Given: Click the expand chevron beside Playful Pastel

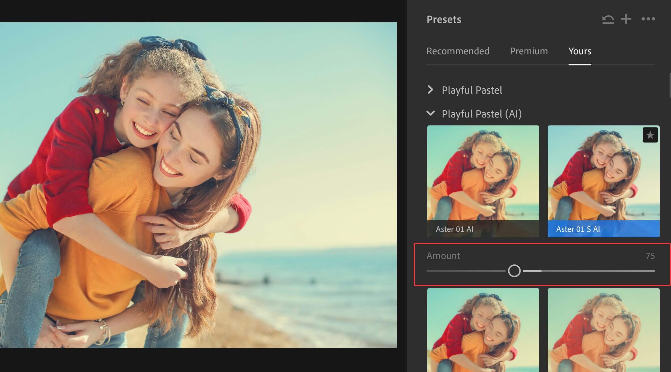Looking at the screenshot, I should coord(431,90).
